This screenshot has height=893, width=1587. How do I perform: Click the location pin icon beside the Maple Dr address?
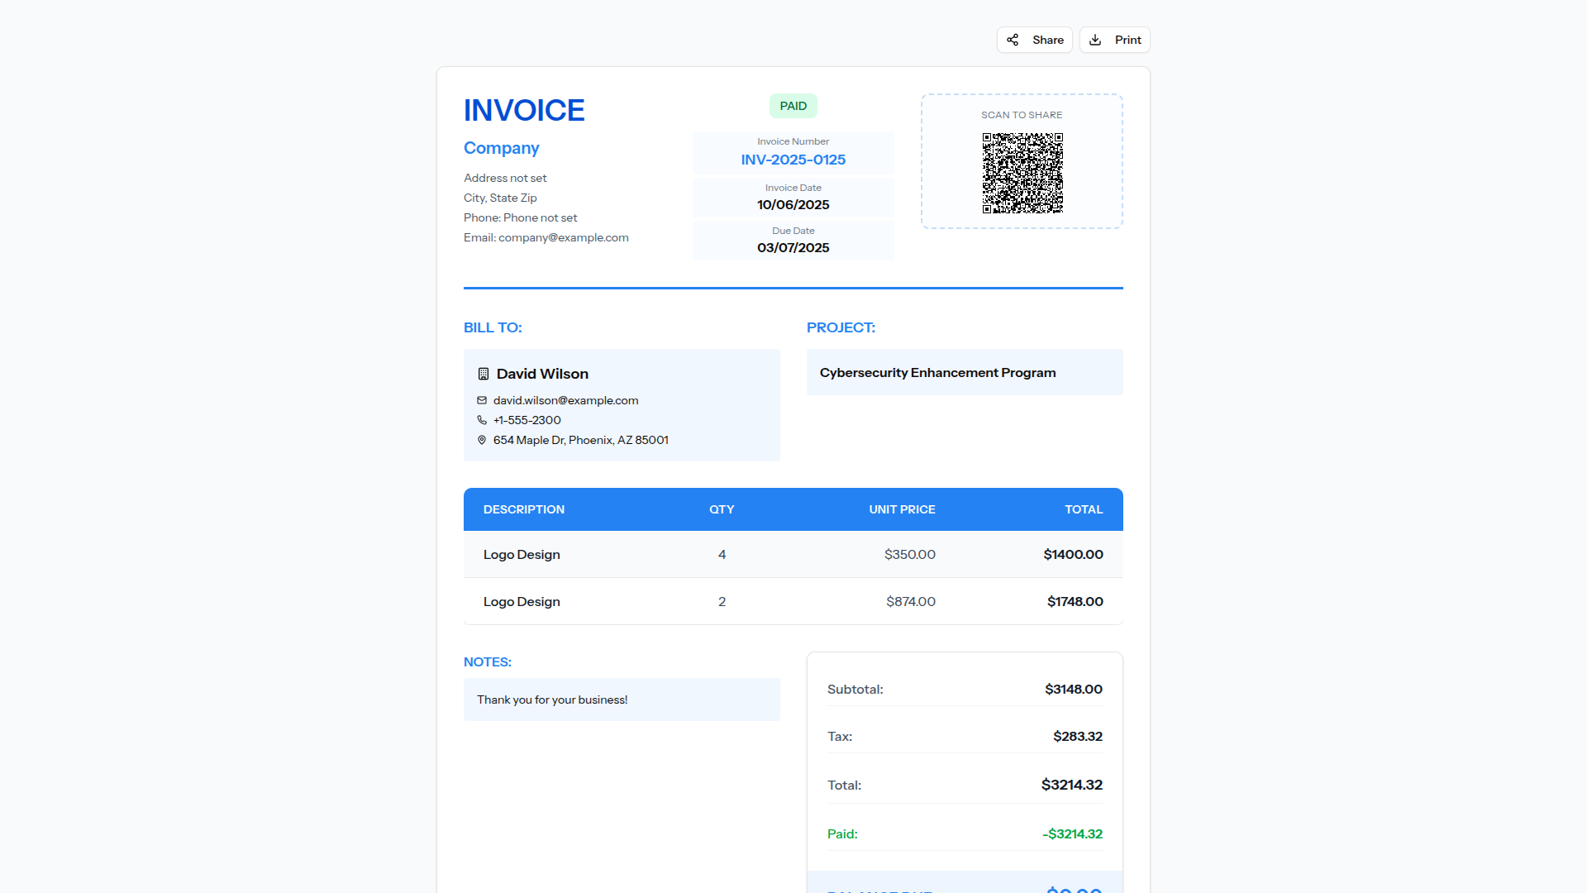pyautogui.click(x=482, y=440)
